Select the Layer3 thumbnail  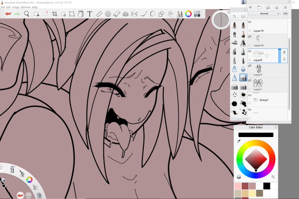259,69
